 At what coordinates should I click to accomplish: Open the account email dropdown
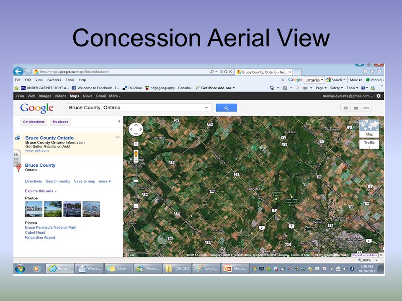pos(348,96)
